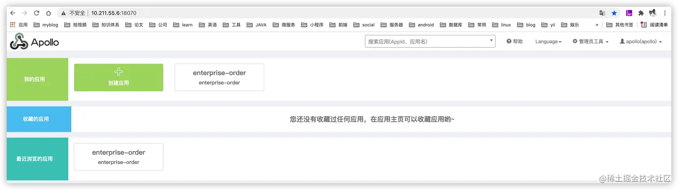This screenshot has width=678, height=190.
Task: Open the purple RP extension icon
Action: [x=629, y=13]
